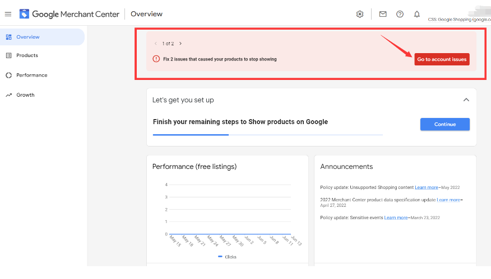Select Overview in the sidebar
The width and height of the screenshot is (491, 279).
point(27,37)
